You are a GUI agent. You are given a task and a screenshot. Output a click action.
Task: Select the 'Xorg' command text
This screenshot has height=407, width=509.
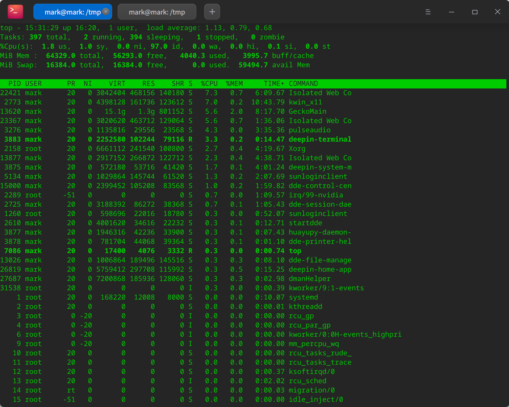coord(297,149)
